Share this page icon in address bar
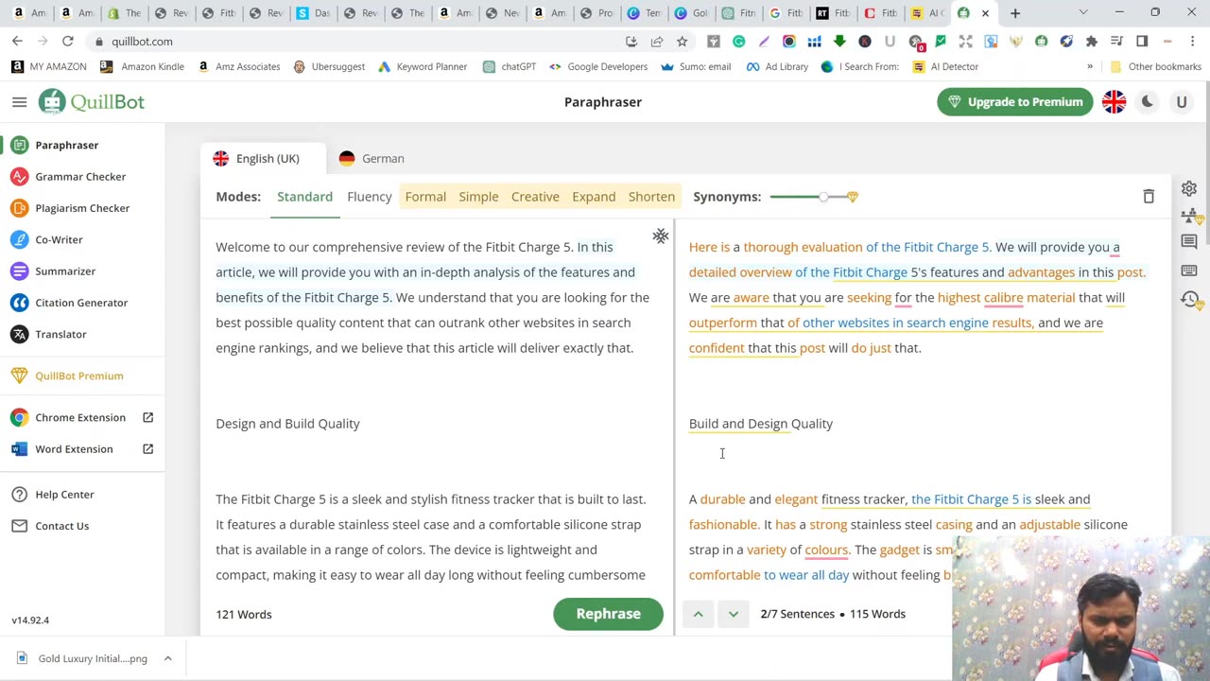The image size is (1210, 681). click(656, 42)
